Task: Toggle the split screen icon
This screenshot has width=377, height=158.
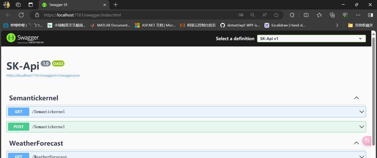Action: [306, 15]
